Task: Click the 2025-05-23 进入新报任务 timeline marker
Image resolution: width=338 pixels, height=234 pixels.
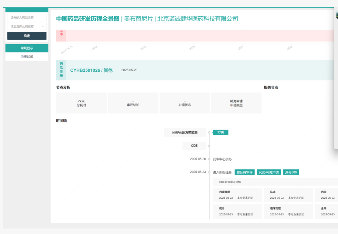Action: coord(209,172)
